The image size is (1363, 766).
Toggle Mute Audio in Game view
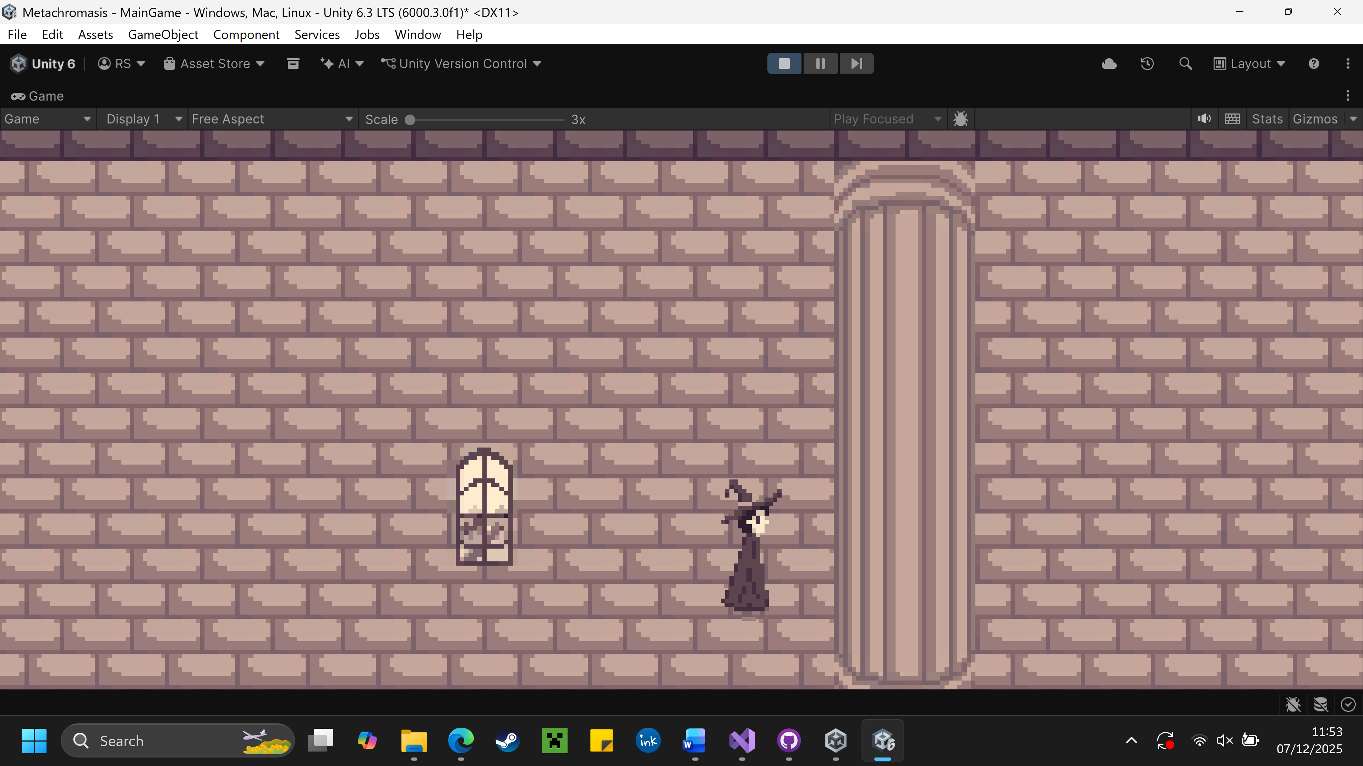pyautogui.click(x=1204, y=119)
